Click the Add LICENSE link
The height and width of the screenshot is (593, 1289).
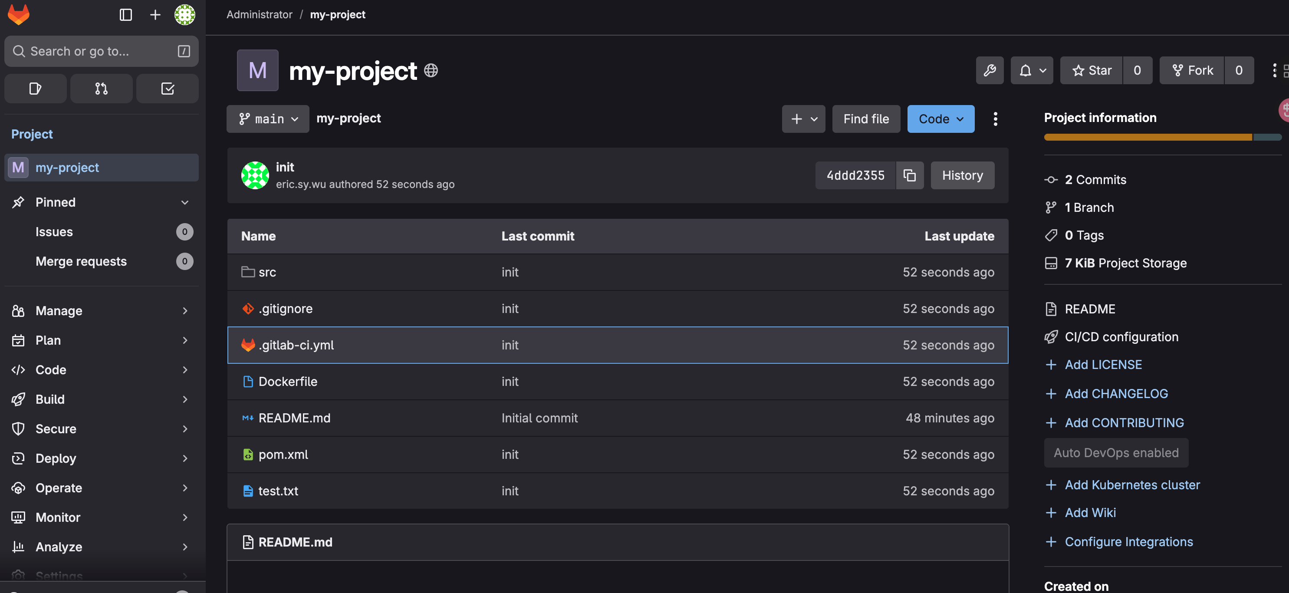tap(1103, 365)
